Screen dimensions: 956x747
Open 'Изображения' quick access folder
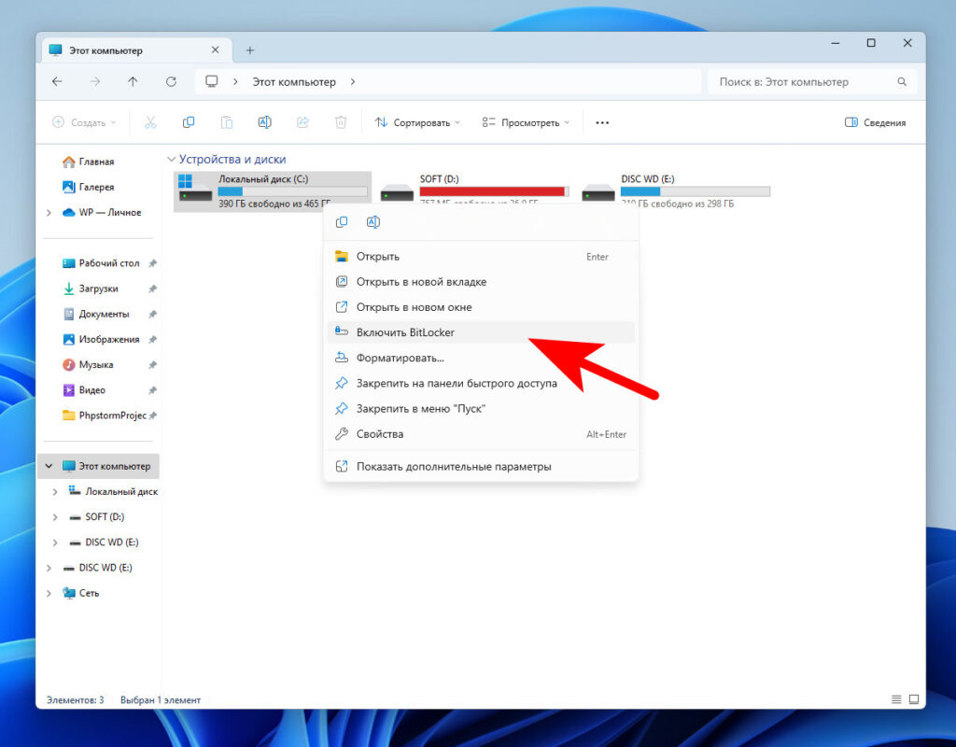(101, 339)
